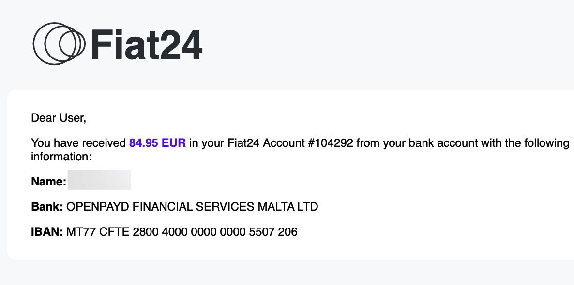Click the word MALTA in the bank name

(274, 207)
